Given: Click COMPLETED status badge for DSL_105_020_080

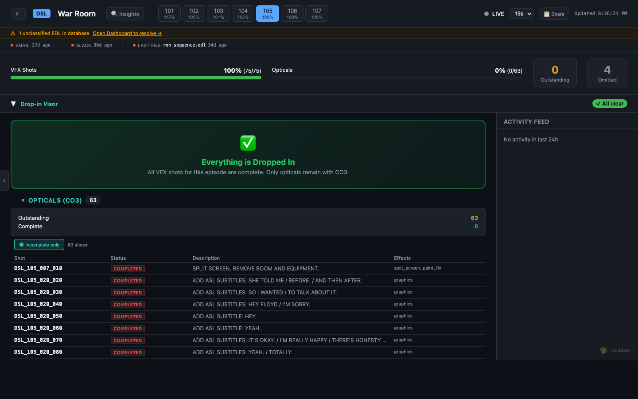Looking at the screenshot, I should 128,352.
